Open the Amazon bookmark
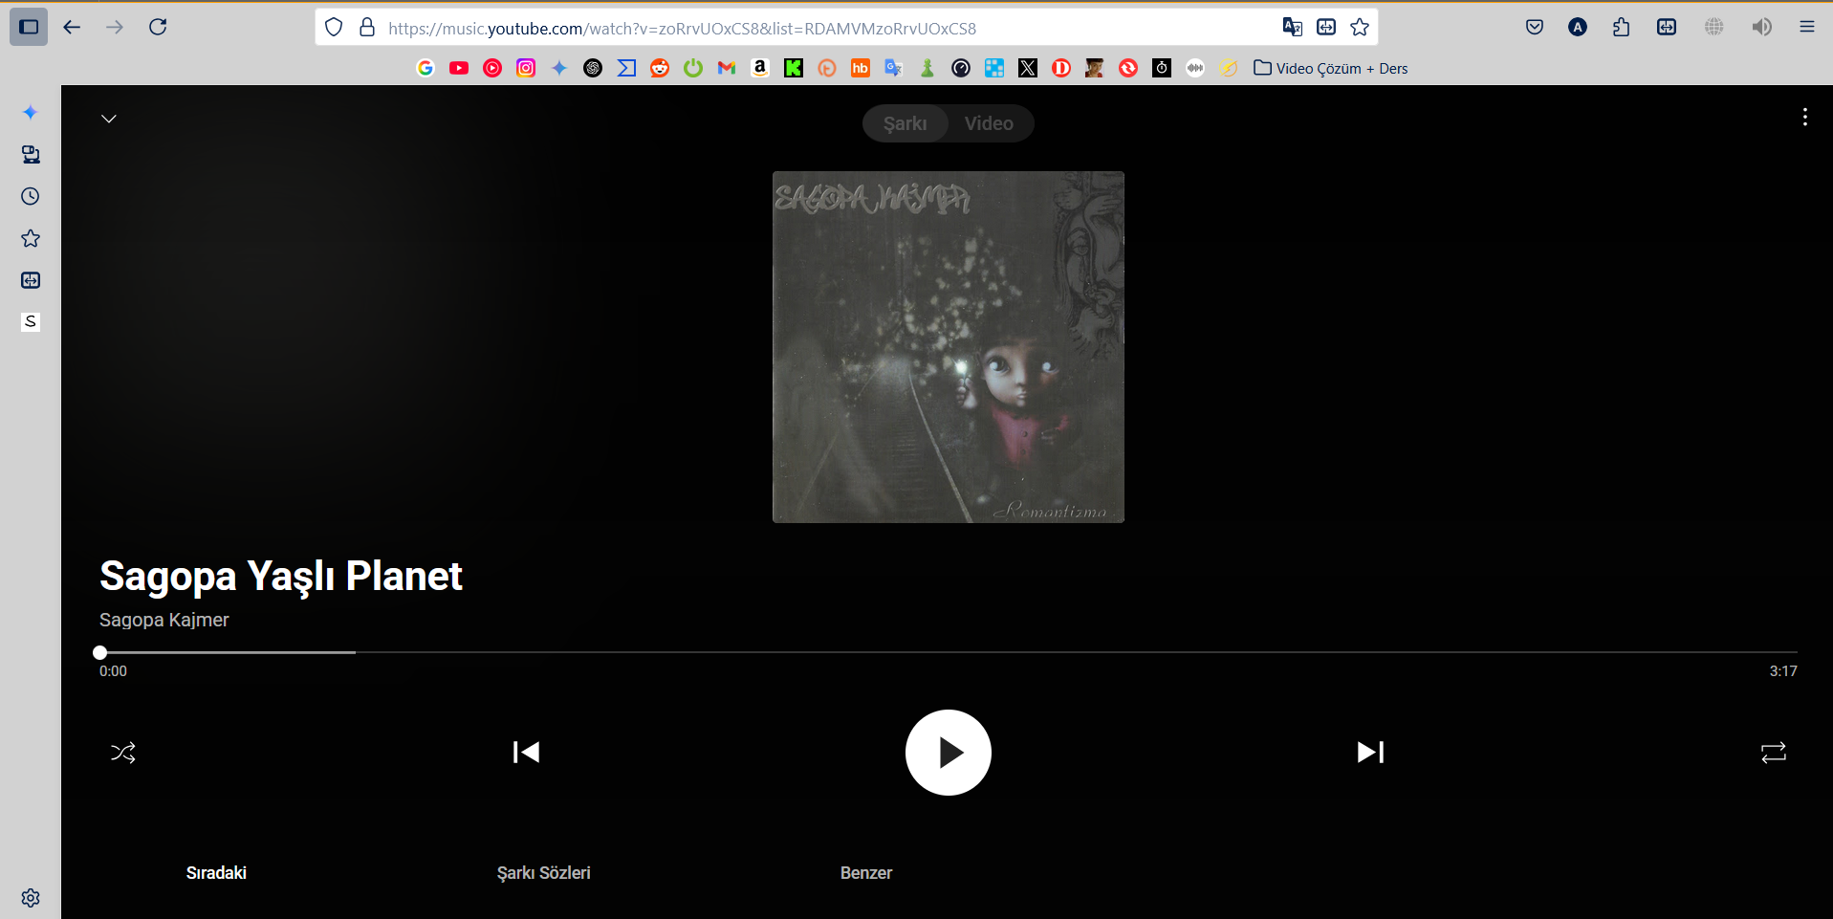Image resolution: width=1833 pixels, height=919 pixels. [x=760, y=68]
